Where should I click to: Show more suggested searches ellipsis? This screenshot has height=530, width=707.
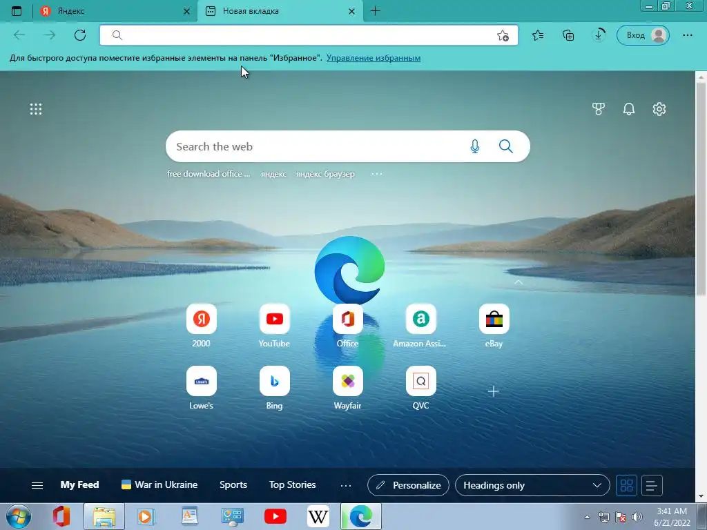click(x=377, y=173)
